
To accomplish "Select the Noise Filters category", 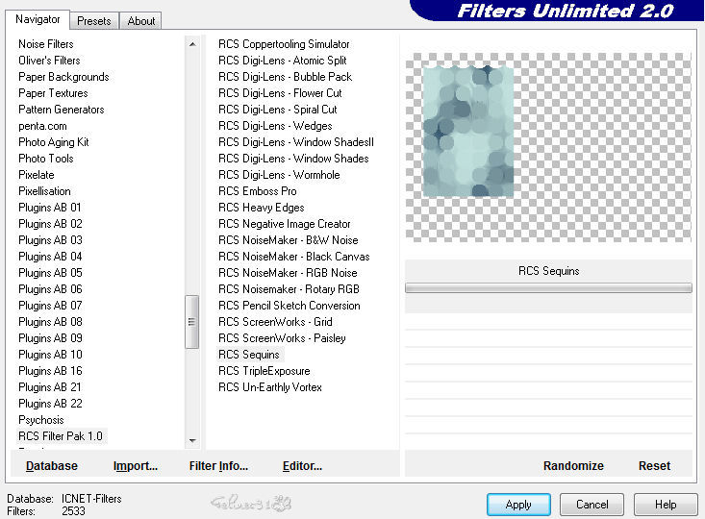I will 46,44.
